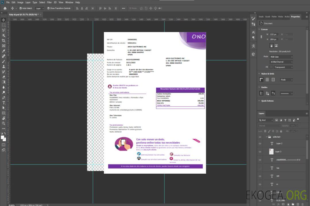310x206 pixels.
Task: Select the Eyedropper tool
Action: (x=4, y=51)
